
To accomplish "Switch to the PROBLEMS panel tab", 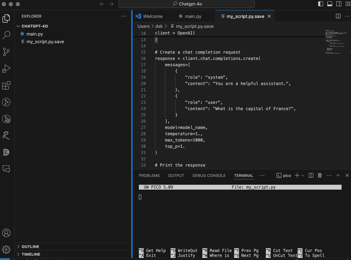I will coord(149,176).
